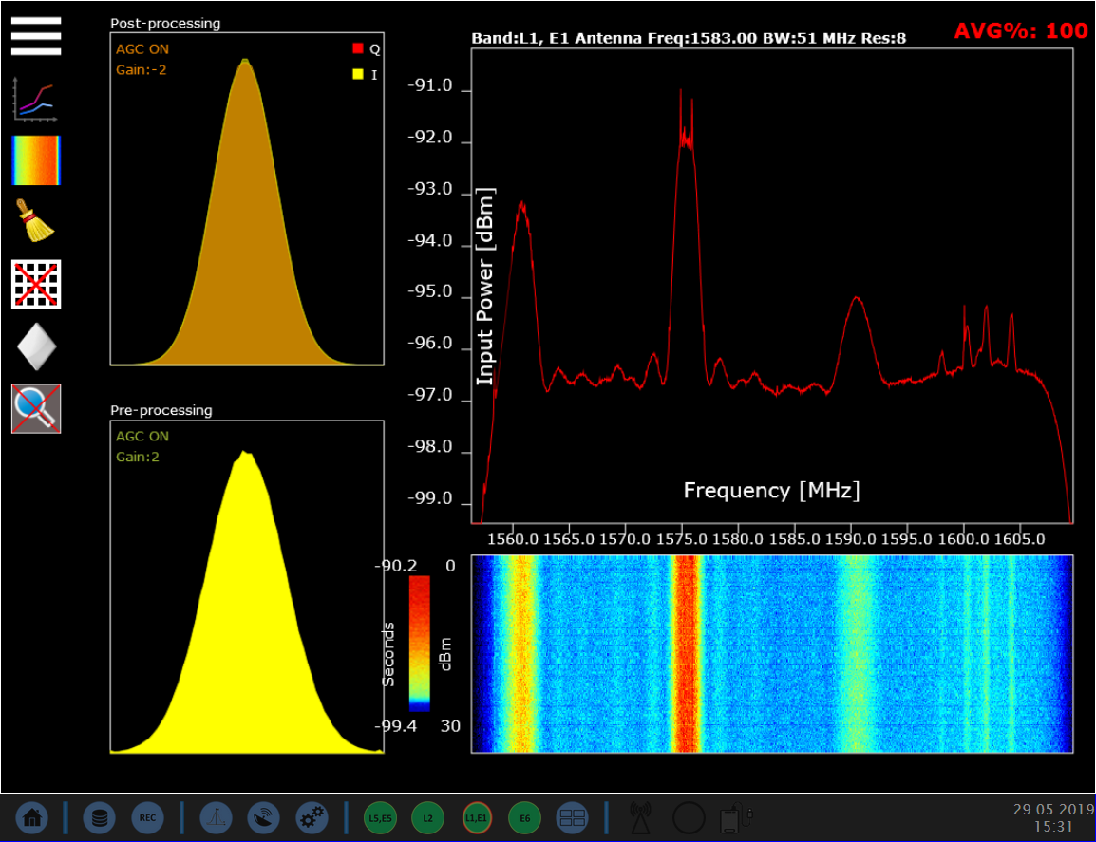Select the L2 band button
The width and height of the screenshot is (1096, 842).
point(427,818)
